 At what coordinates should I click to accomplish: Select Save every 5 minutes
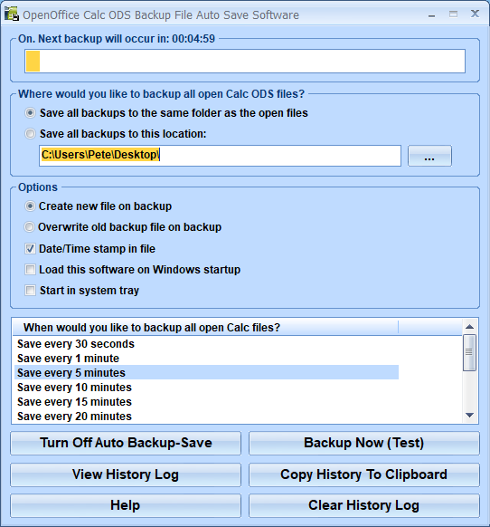206,372
